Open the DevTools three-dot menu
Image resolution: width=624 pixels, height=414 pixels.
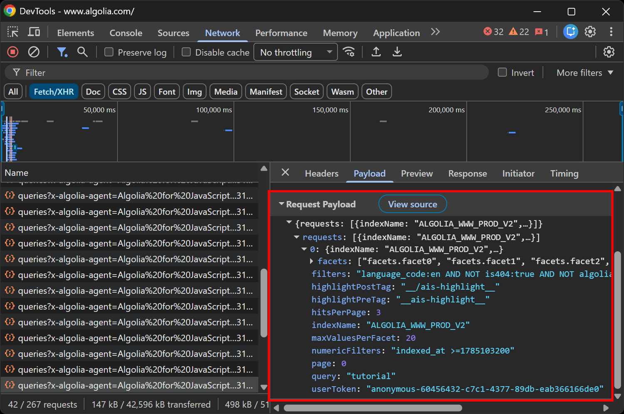point(611,32)
